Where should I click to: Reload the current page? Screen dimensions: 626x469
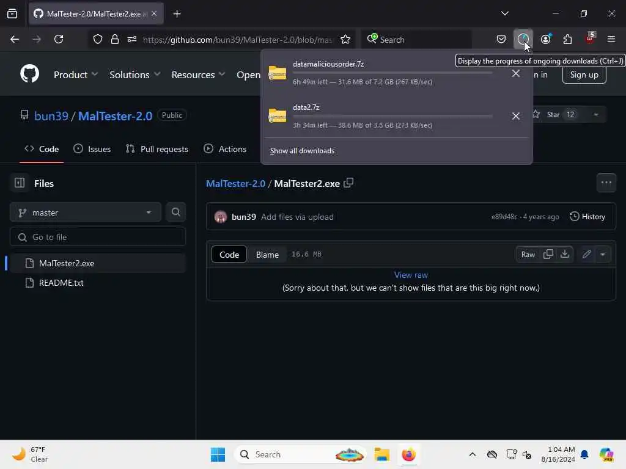pos(59,39)
